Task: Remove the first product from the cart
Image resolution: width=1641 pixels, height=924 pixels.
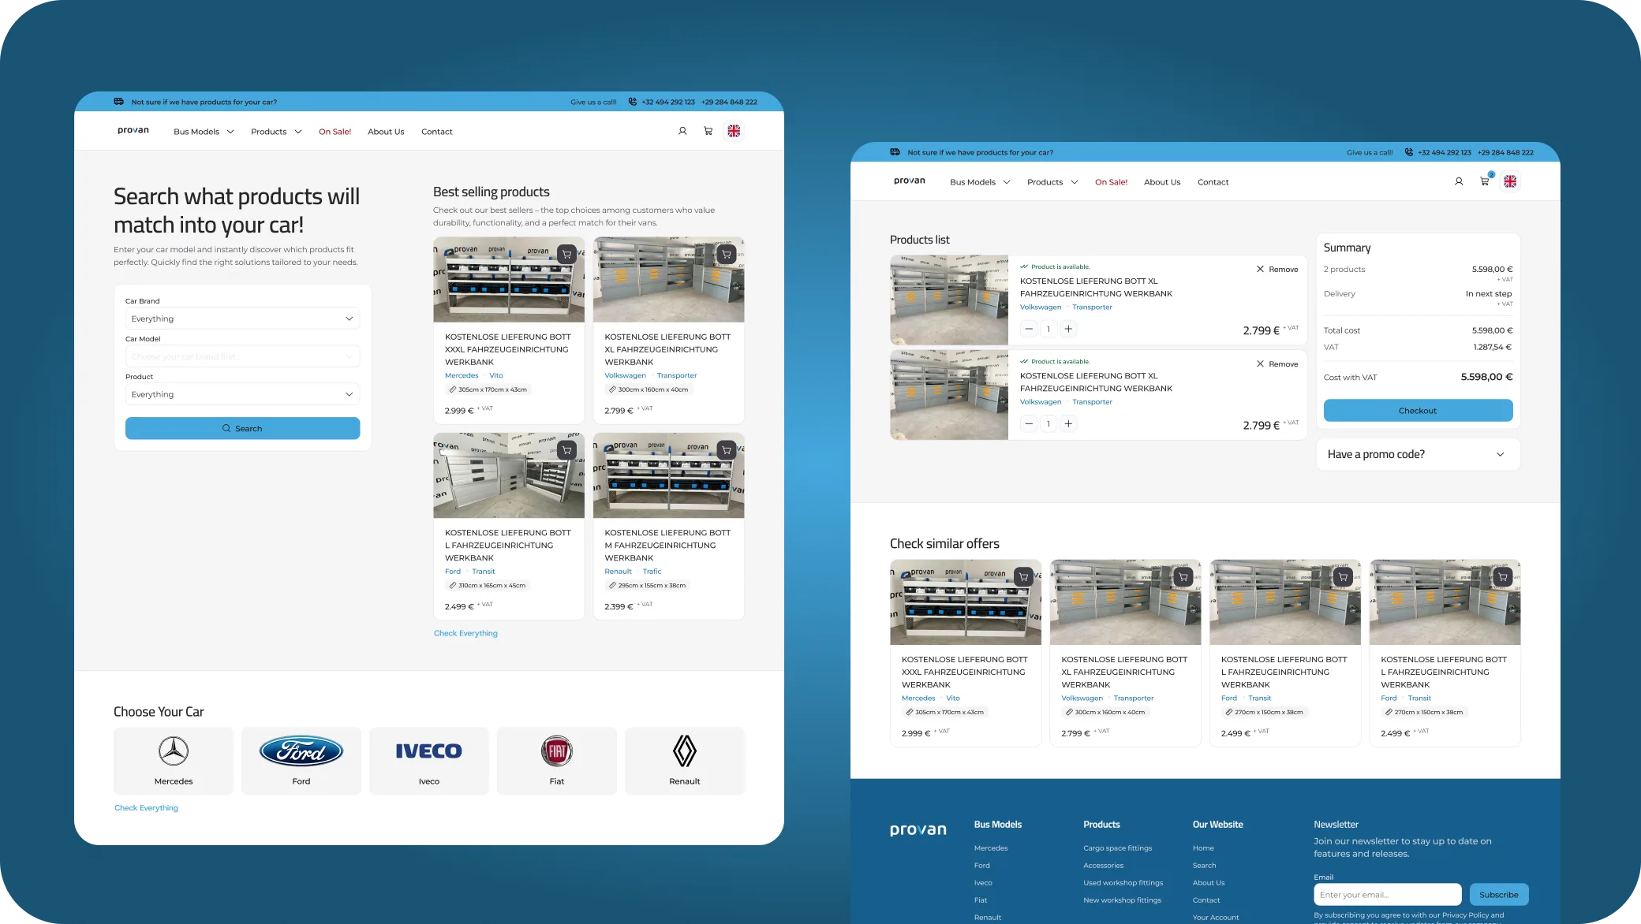Action: [x=1277, y=270]
